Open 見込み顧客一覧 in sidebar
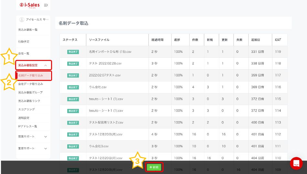Viewport: 307px width, 174px height. pyautogui.click(x=28, y=30)
